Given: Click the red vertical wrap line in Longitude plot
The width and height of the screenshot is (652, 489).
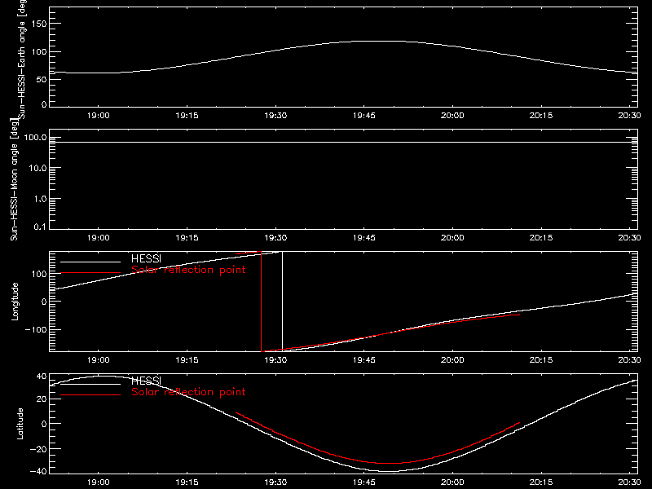Looking at the screenshot, I should 261,302.
